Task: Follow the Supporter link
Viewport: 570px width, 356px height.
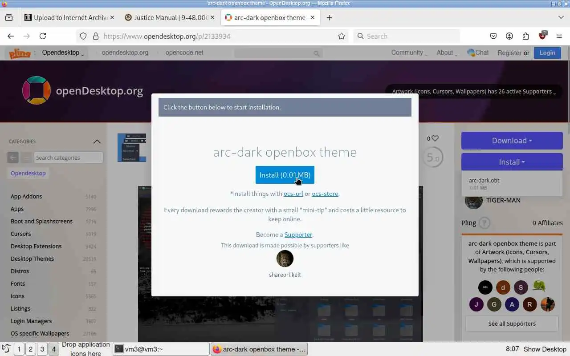Action: (x=298, y=235)
